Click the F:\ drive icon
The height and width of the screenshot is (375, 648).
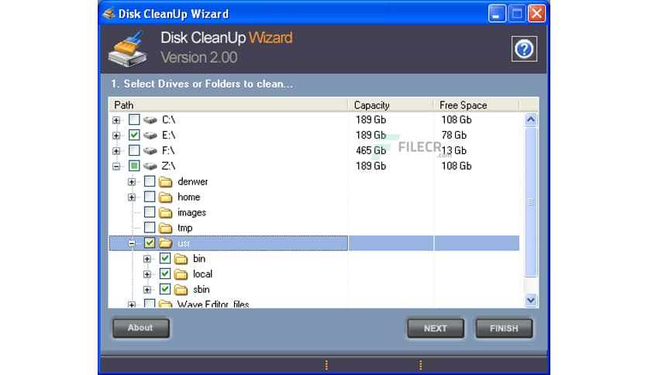(150, 151)
